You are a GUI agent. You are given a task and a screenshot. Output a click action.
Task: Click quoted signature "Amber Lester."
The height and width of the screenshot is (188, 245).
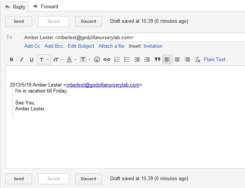(31, 109)
